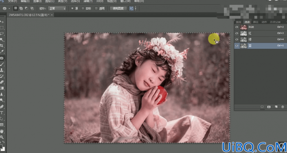Select the History Brush tool
The width and height of the screenshot is (287, 153).
[2, 76]
